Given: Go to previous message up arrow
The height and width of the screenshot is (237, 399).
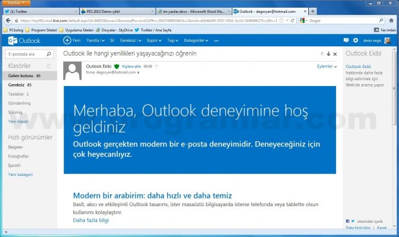Looking at the screenshot, I should (x=322, y=54).
